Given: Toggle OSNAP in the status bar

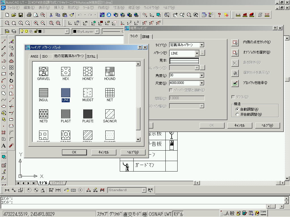Looking at the screenshot, I should [155, 214].
